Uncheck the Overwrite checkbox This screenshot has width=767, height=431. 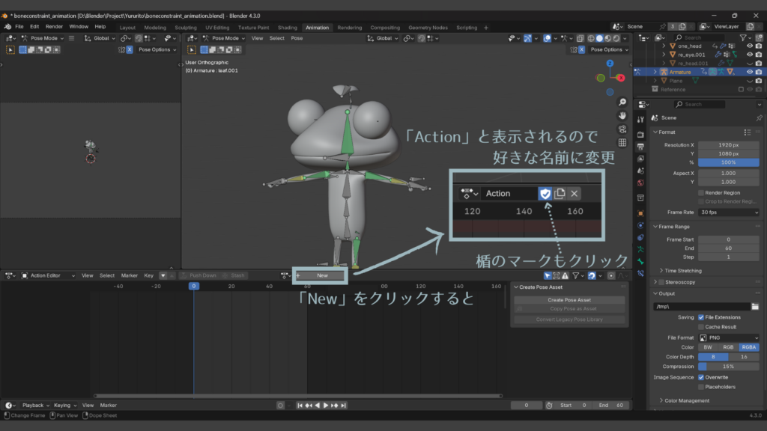[x=701, y=377]
